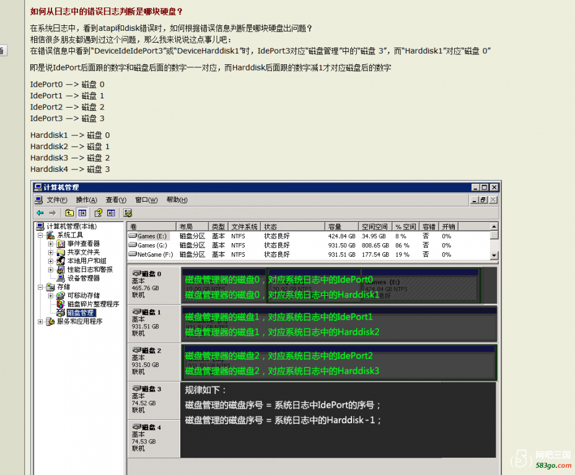Expand the 本地用户和组 tree node

pyautogui.click(x=51, y=261)
